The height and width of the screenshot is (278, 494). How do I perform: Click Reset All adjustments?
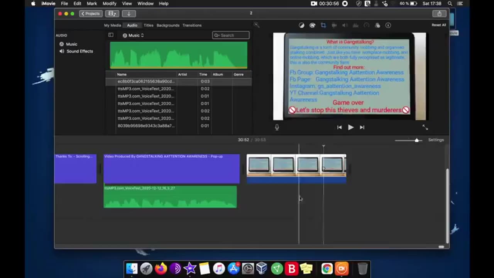[439, 25]
